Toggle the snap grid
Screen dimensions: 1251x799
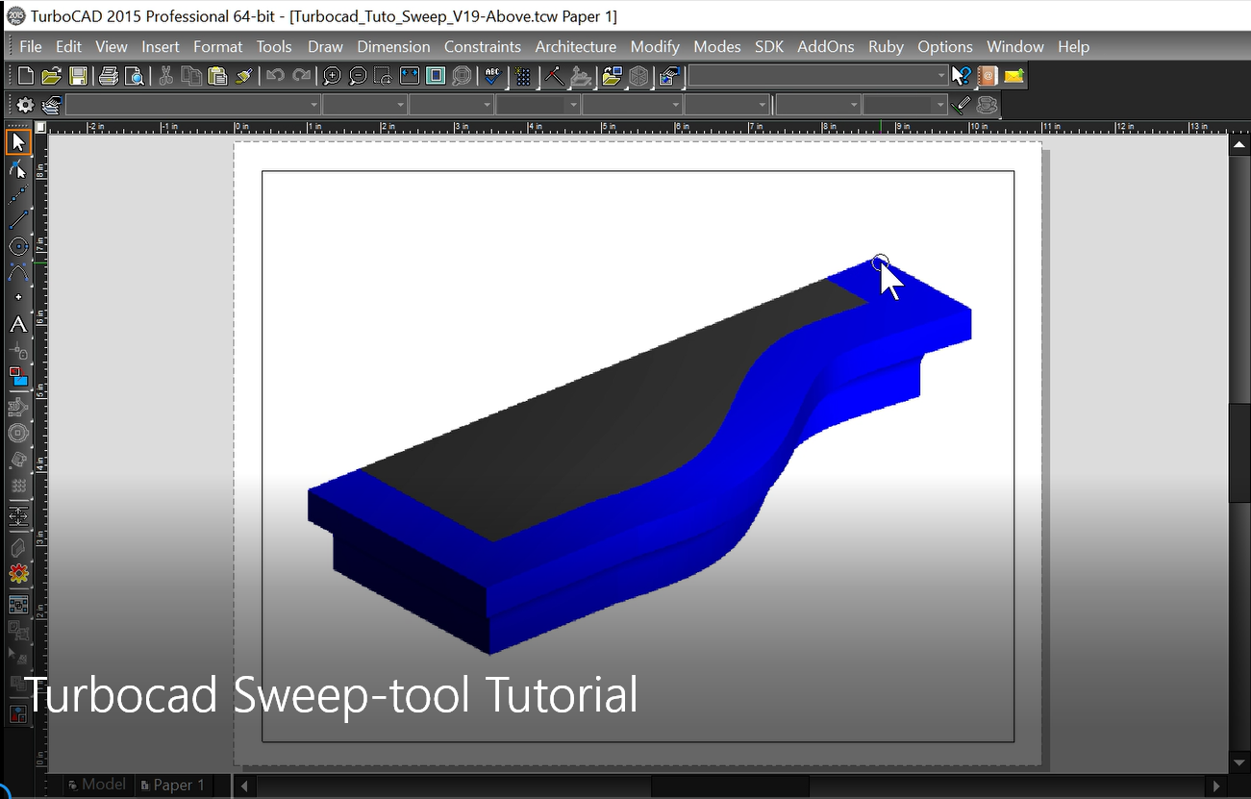[x=523, y=75]
